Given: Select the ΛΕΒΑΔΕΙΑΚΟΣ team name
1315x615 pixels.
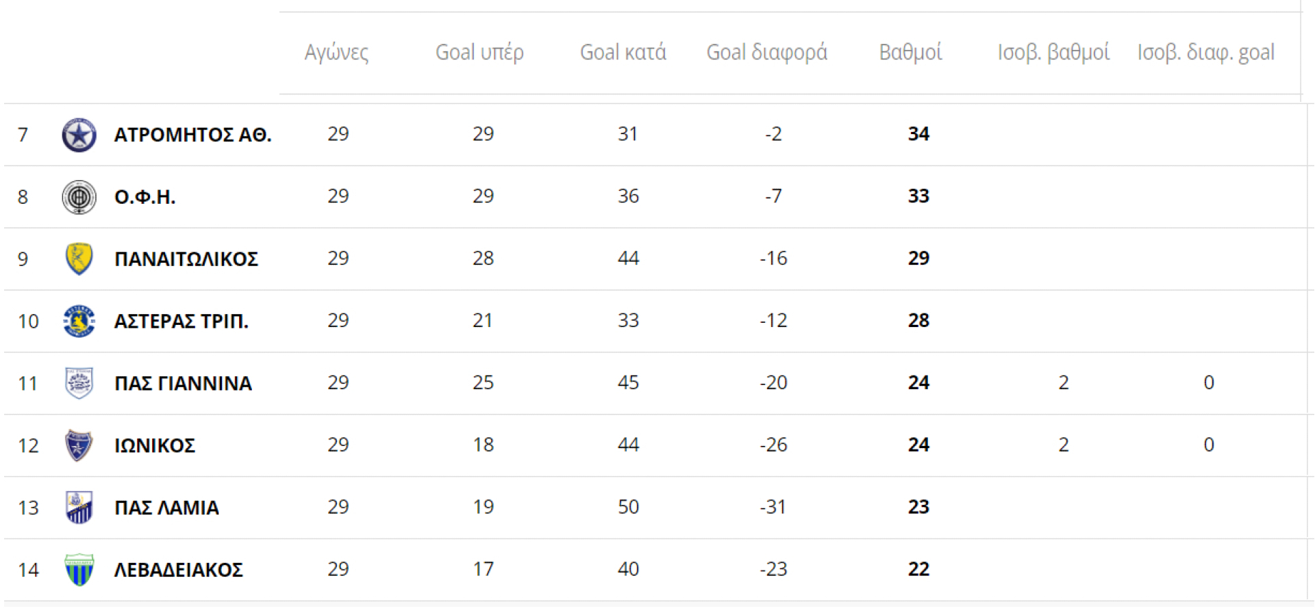Looking at the screenshot, I should [179, 570].
